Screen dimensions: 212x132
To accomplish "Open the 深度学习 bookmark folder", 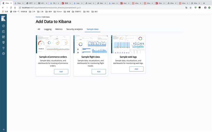I will point(77,12).
